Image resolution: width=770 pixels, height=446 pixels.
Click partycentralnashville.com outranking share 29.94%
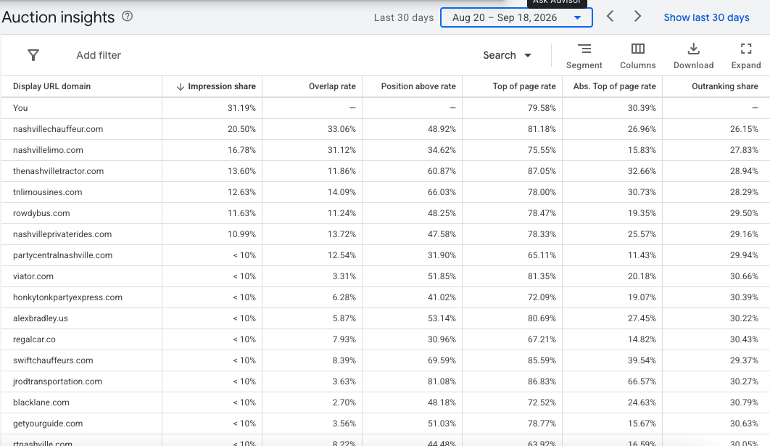[744, 255]
